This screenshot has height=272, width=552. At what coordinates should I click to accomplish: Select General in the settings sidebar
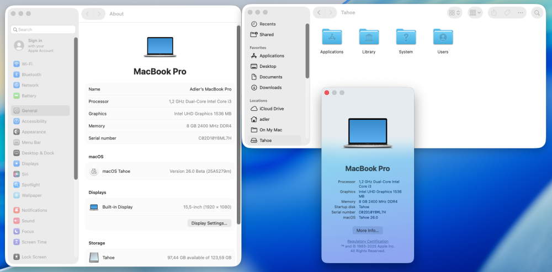point(40,110)
